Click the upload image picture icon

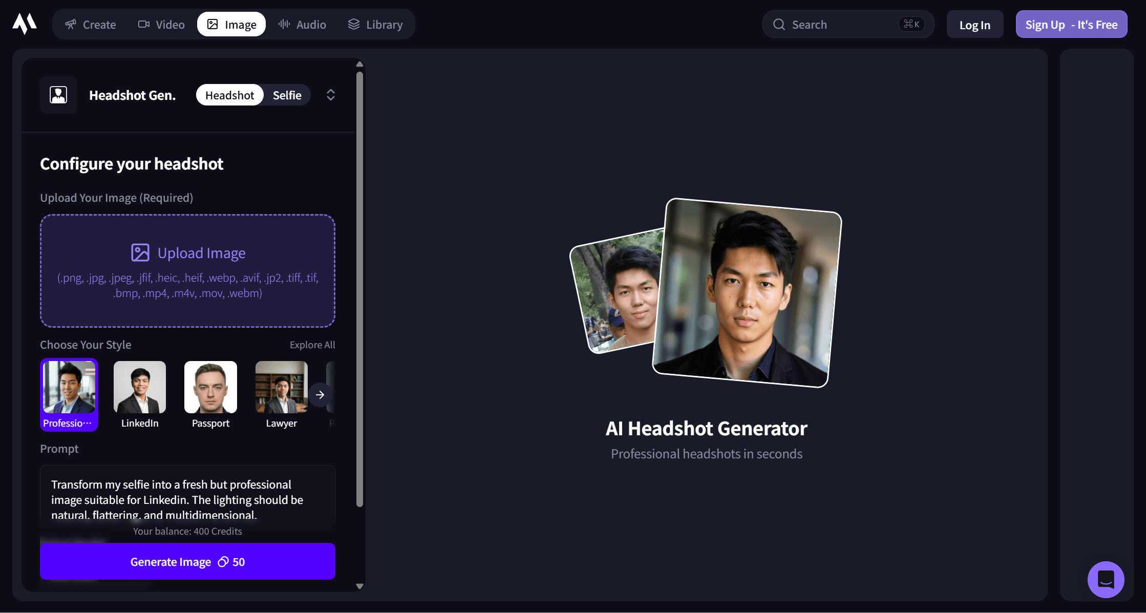click(140, 253)
